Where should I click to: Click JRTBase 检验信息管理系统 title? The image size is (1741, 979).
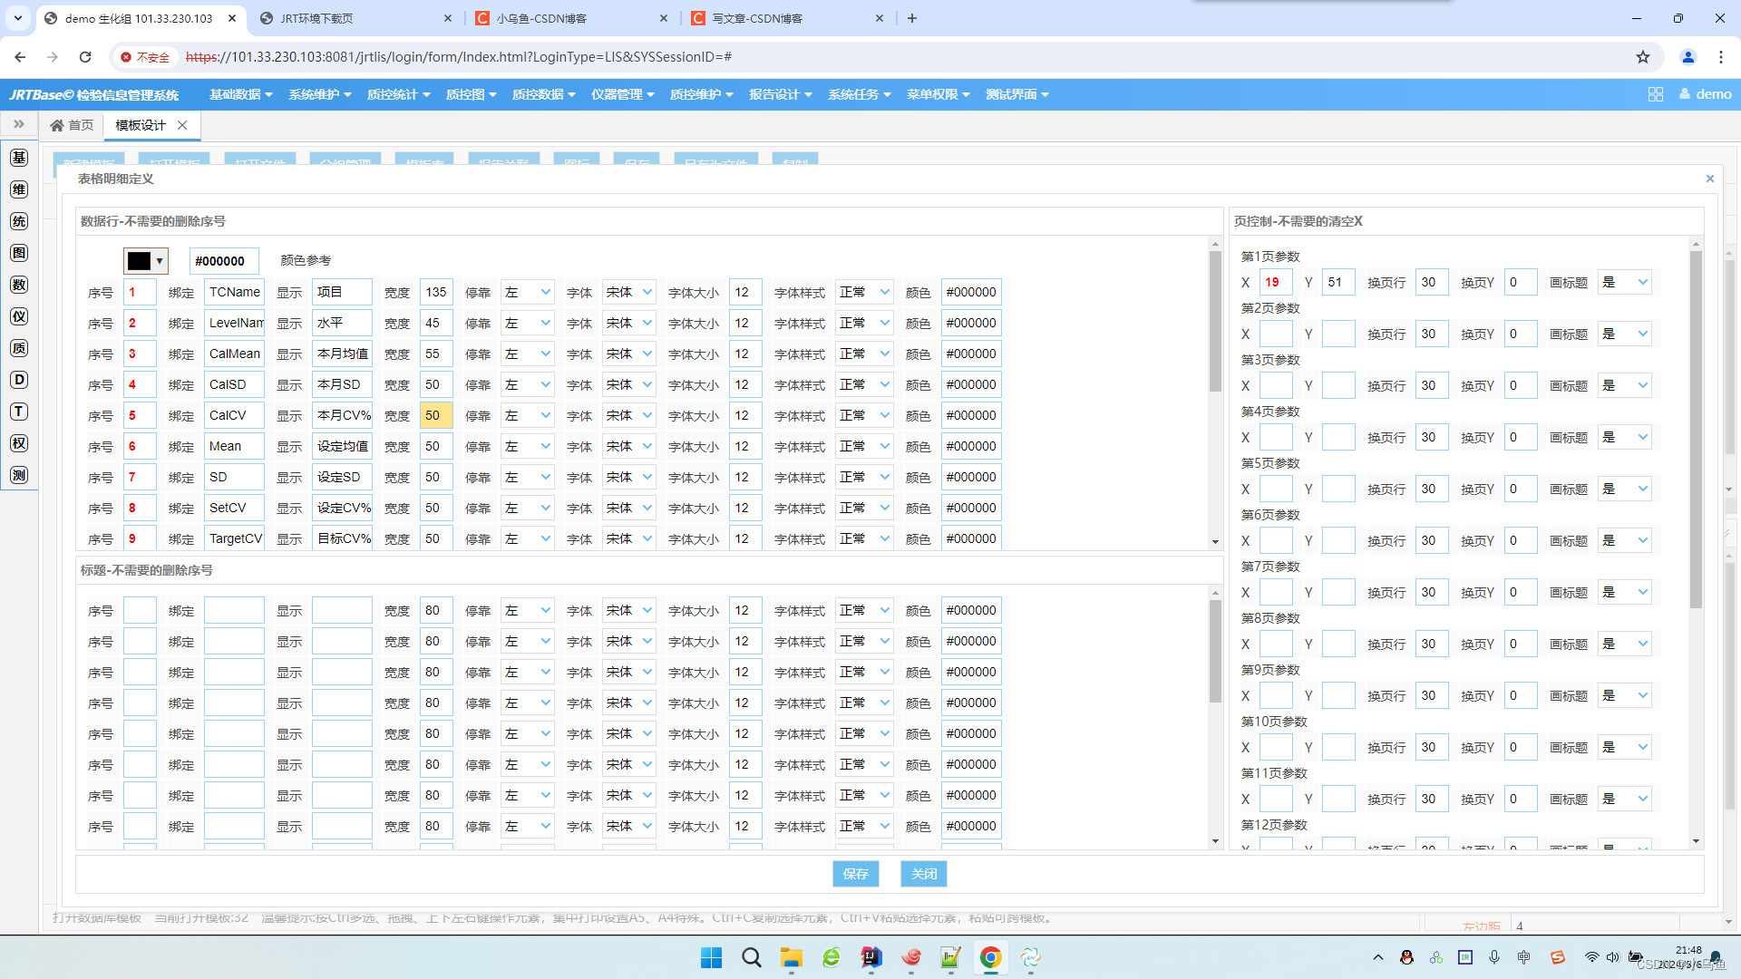click(x=93, y=94)
